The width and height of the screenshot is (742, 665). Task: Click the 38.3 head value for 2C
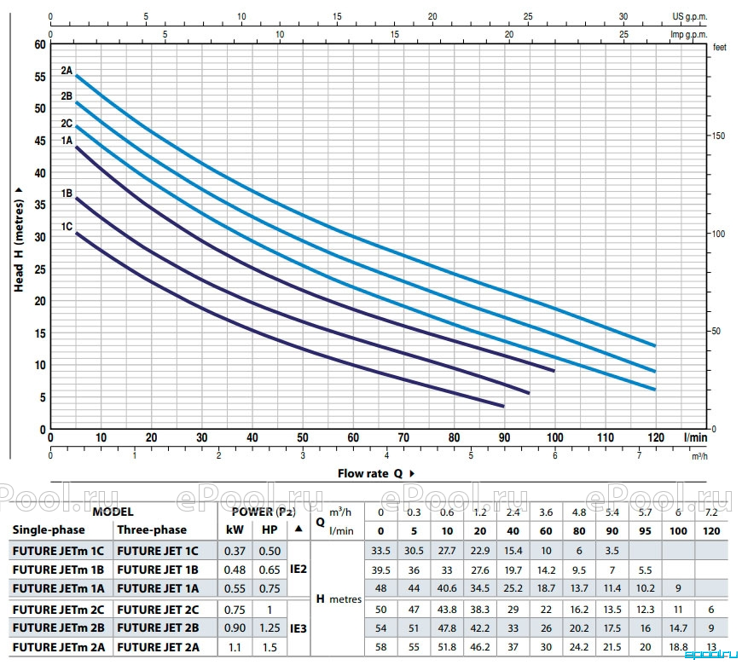point(480,610)
